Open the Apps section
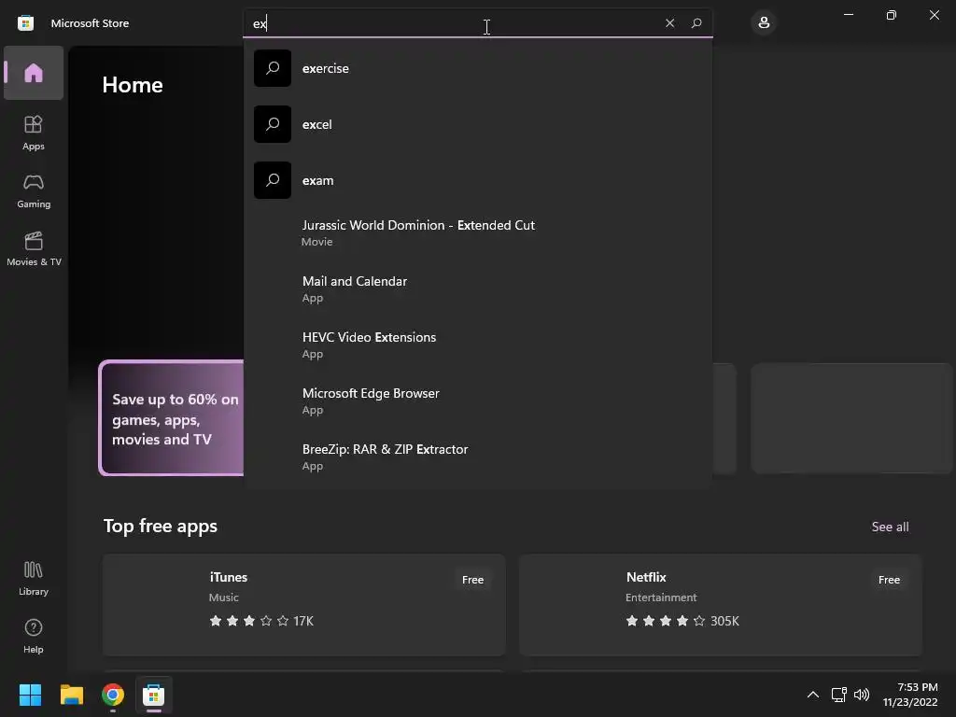This screenshot has height=717, width=956. coord(34,133)
